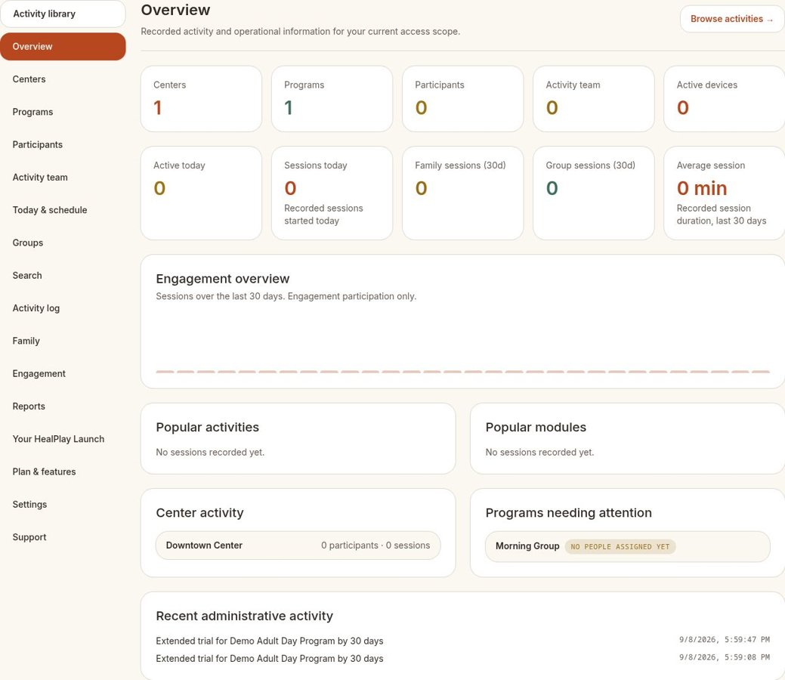Go to Centers in the sidebar

(x=63, y=79)
